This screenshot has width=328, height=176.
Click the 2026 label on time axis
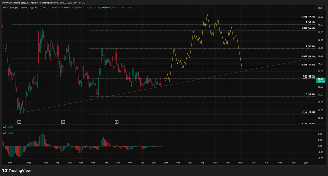point(166,162)
